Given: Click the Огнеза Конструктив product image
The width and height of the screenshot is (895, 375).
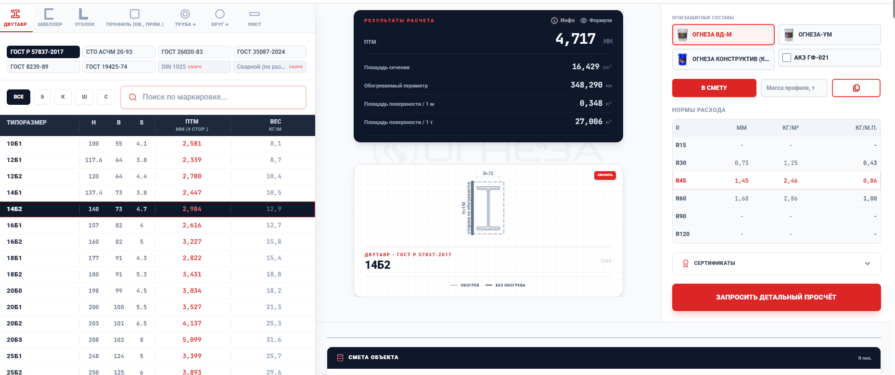Looking at the screenshot, I should pos(682,59).
